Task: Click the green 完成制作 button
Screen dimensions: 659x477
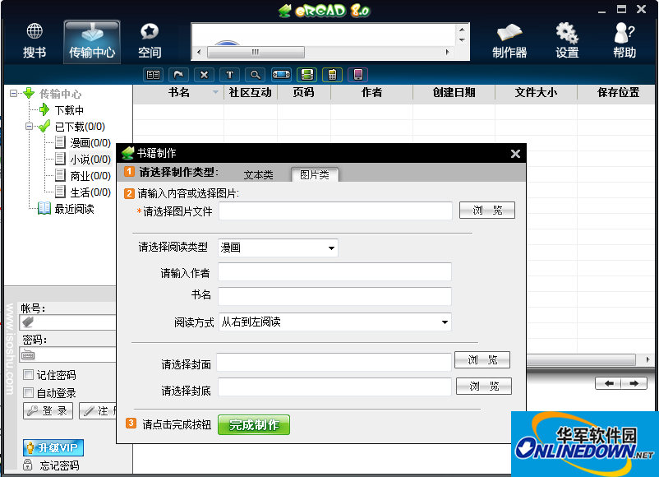Action: click(253, 425)
